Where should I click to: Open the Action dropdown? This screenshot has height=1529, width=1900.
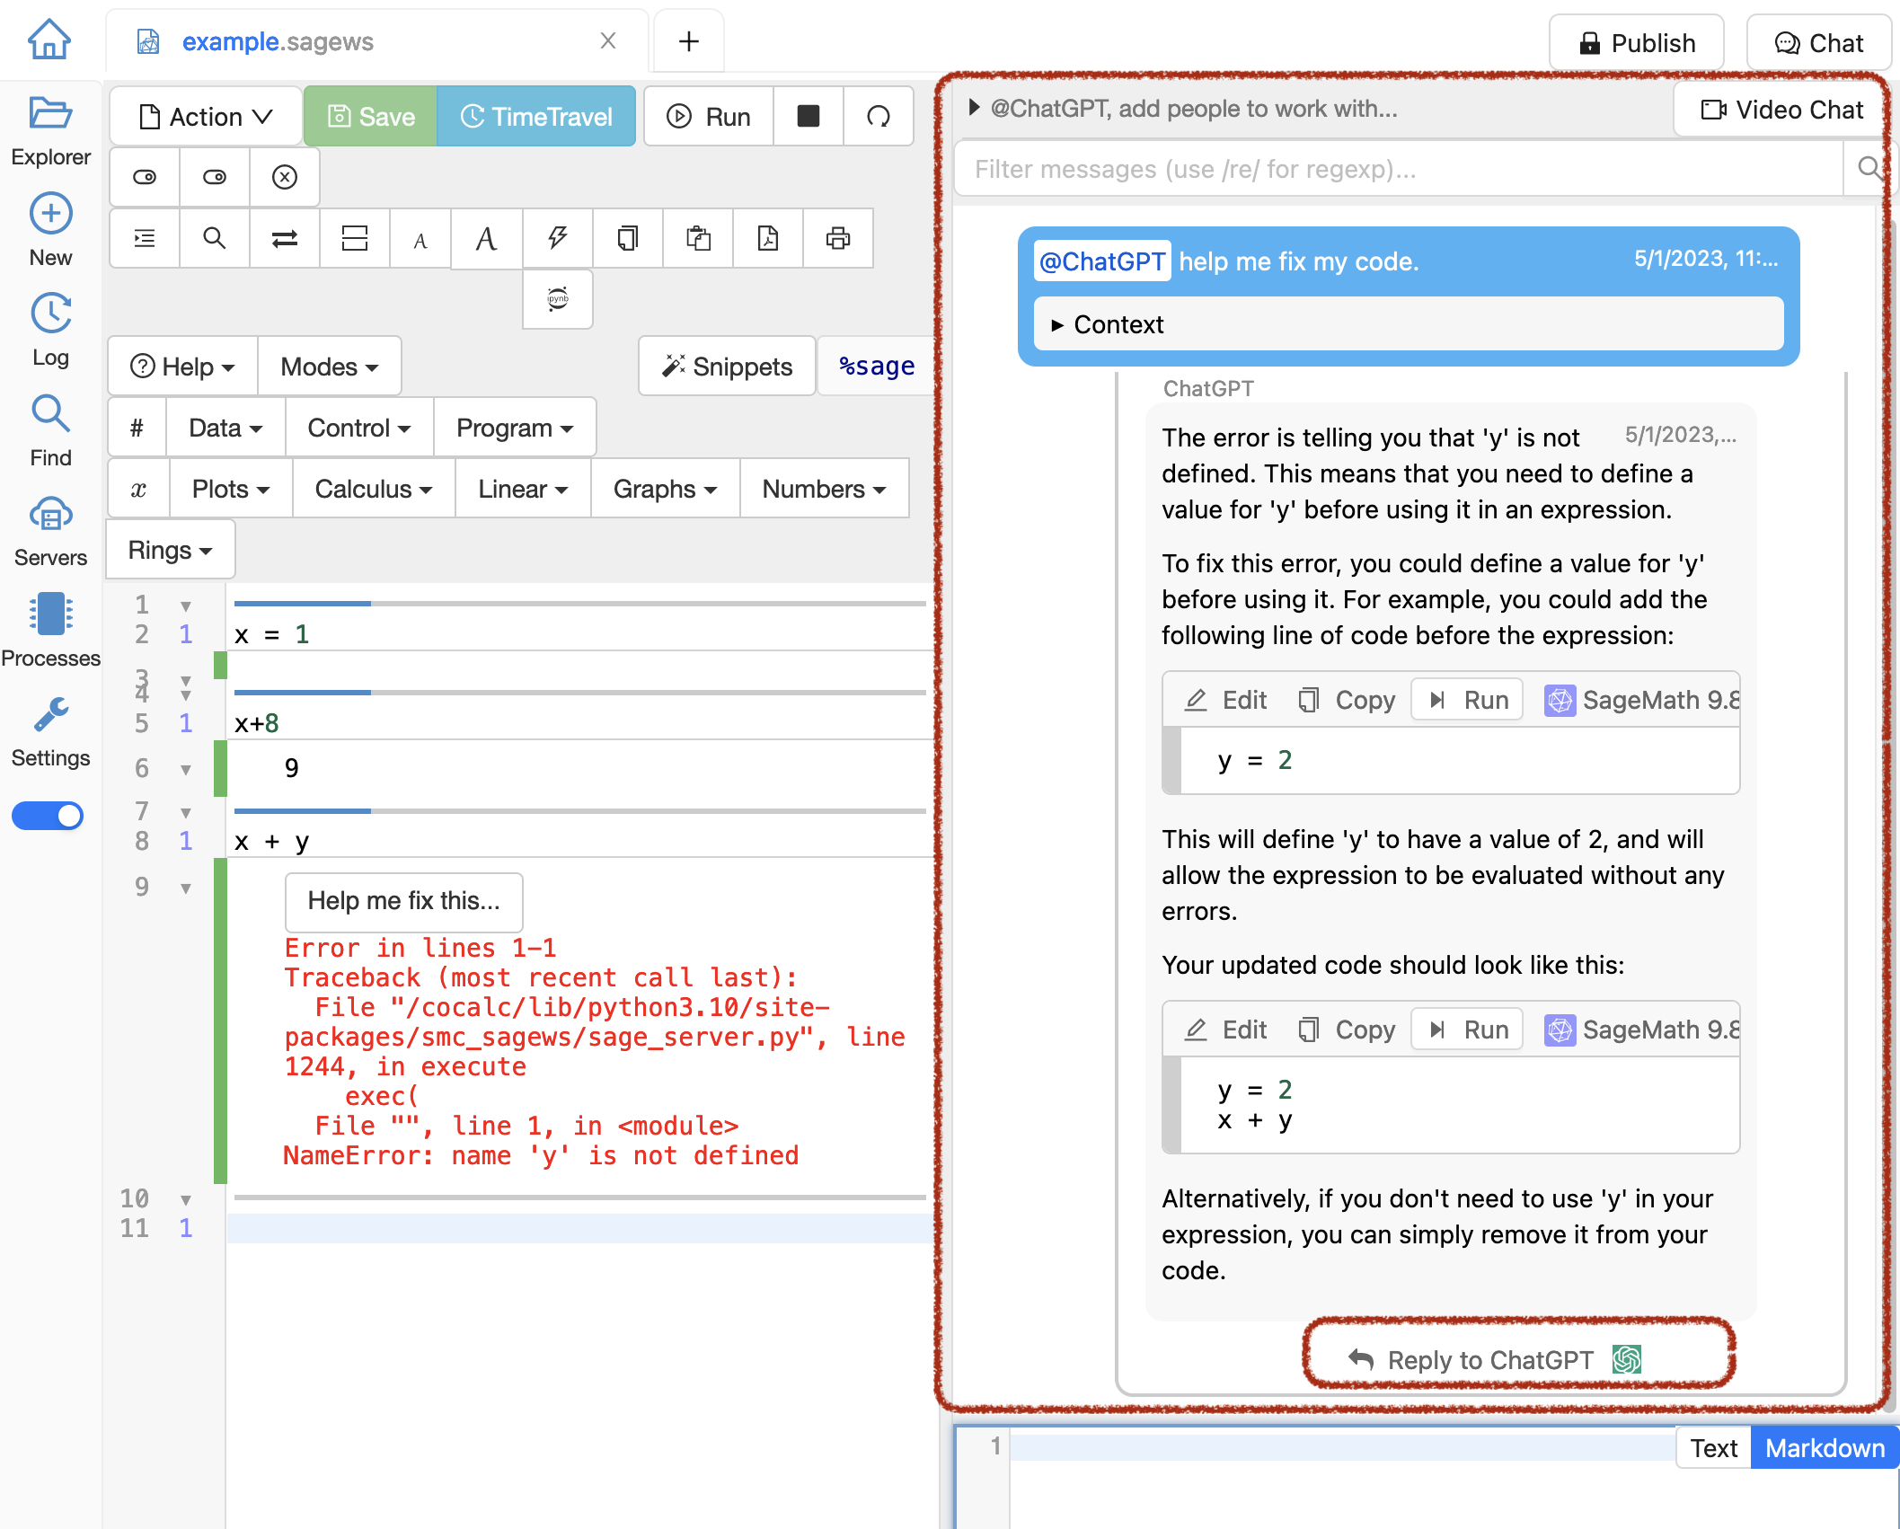pyautogui.click(x=205, y=116)
